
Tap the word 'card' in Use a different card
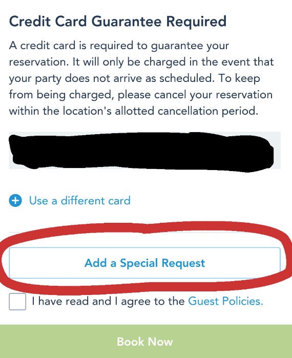coord(119,201)
